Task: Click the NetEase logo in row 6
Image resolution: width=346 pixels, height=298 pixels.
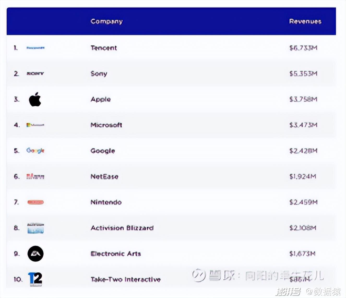Action: 35,176
